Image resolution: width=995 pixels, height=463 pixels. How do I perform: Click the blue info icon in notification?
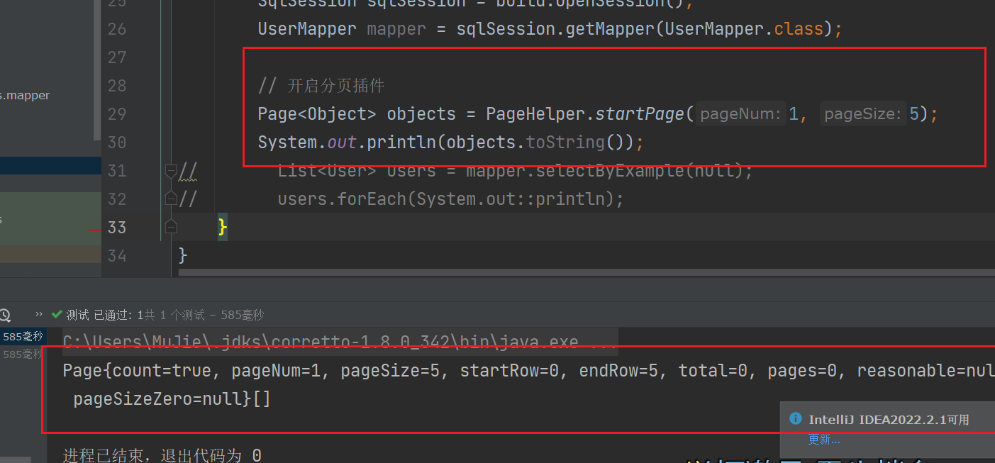coord(795,419)
